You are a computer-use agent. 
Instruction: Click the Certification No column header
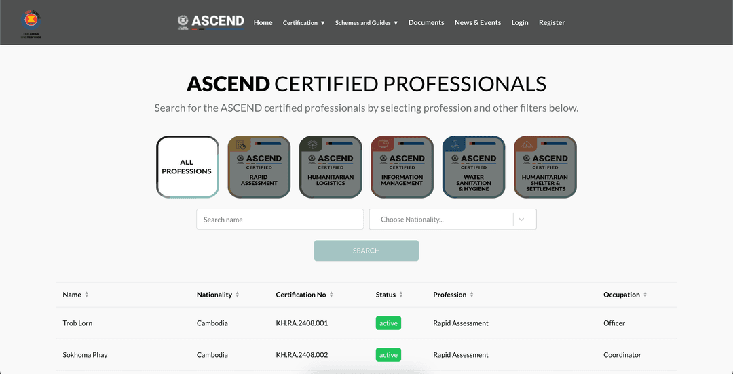tap(301, 295)
